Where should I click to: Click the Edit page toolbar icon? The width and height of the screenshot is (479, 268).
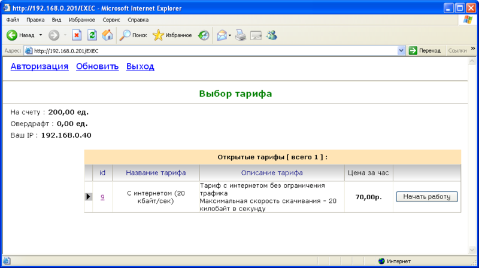[x=256, y=36]
